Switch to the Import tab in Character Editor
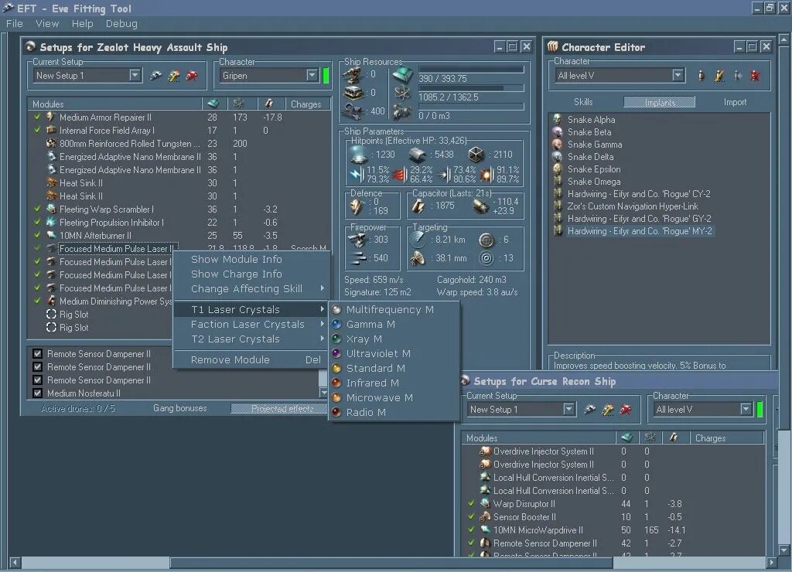 click(x=735, y=102)
